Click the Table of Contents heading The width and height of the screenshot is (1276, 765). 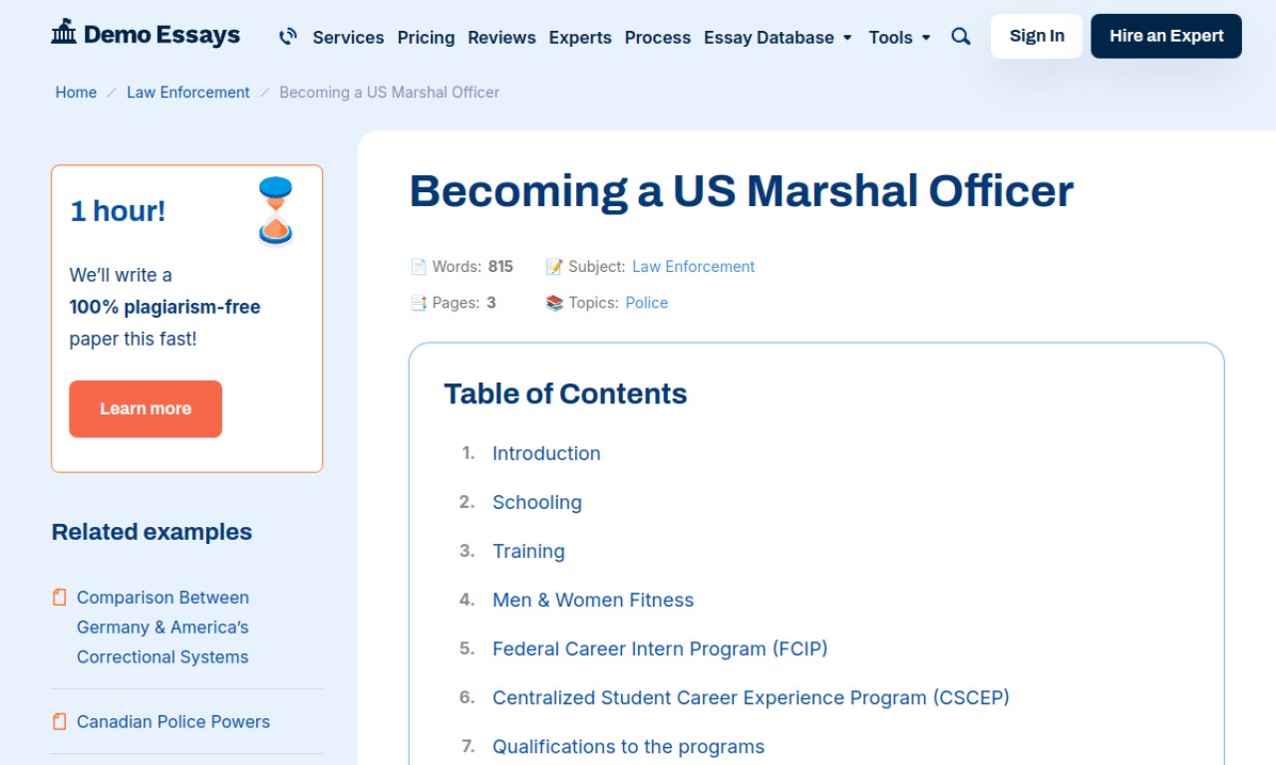coord(565,393)
